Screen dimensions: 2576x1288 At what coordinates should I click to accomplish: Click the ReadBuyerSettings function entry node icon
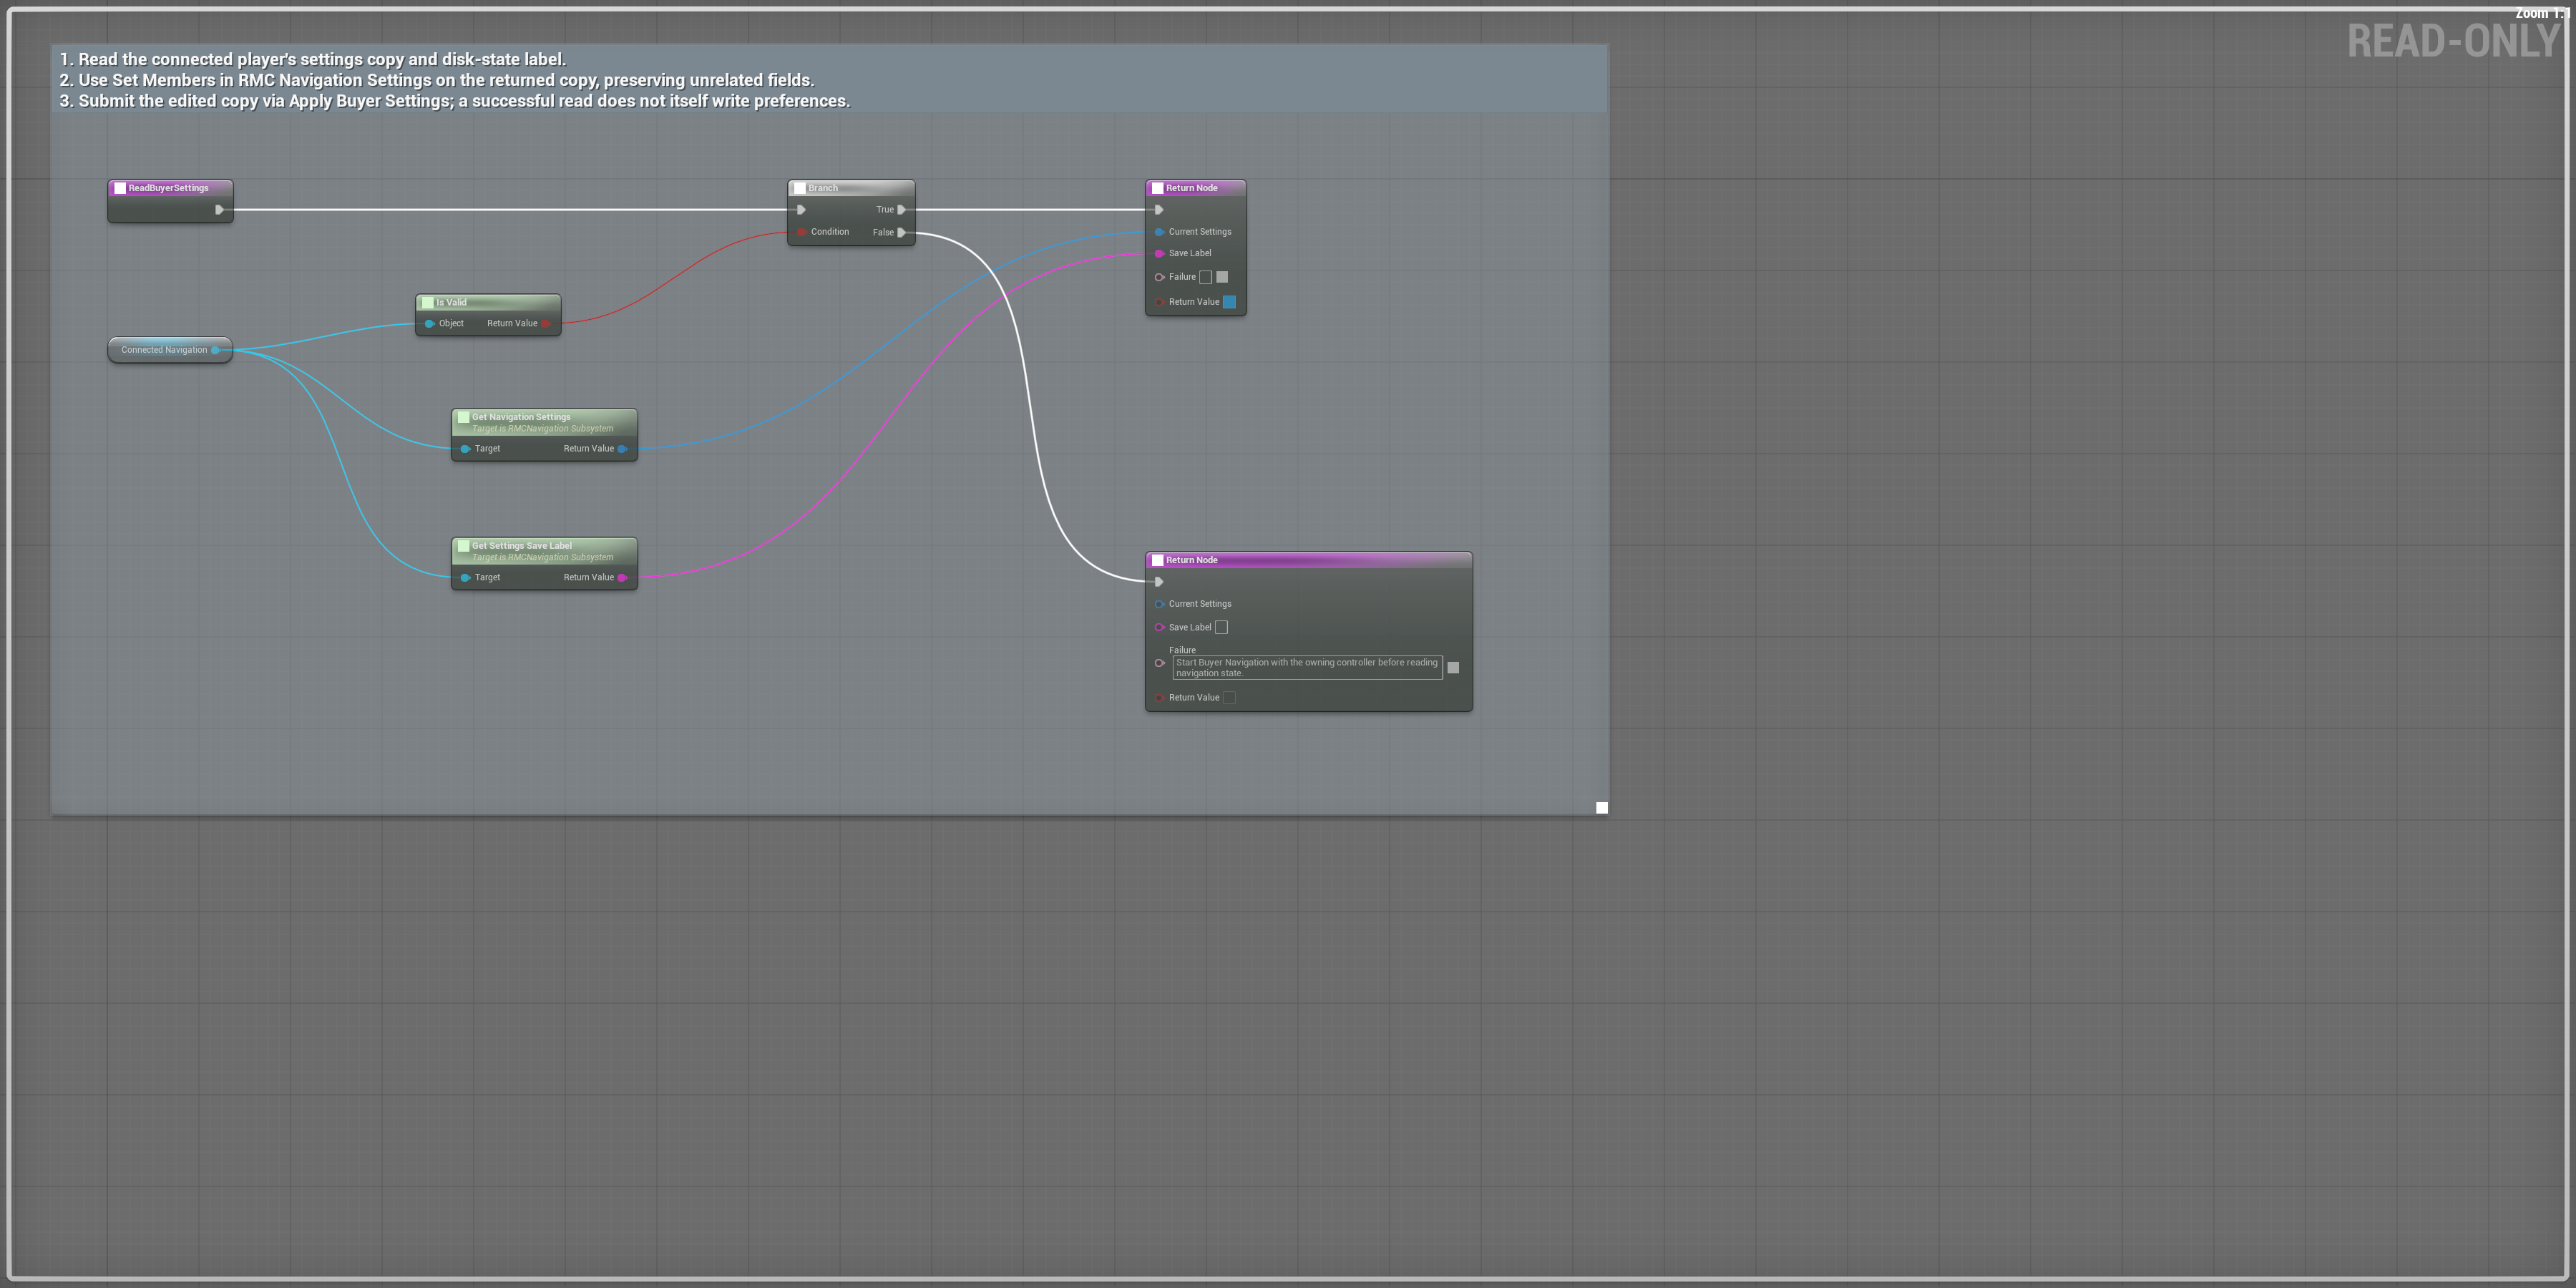pyautogui.click(x=120, y=188)
